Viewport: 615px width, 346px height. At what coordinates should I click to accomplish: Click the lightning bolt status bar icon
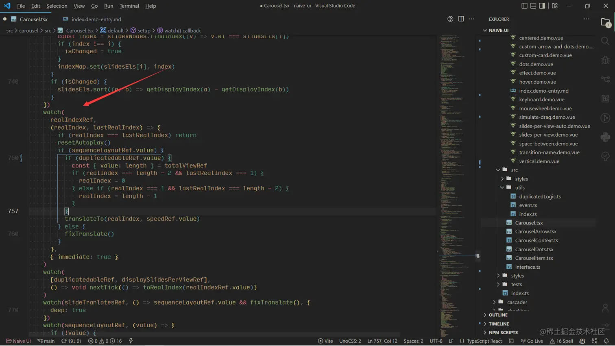(131, 341)
